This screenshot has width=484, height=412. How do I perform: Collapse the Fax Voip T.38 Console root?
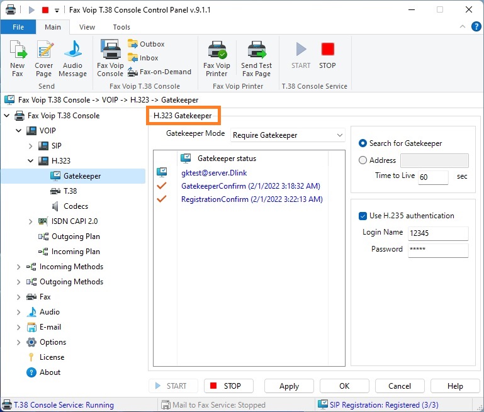pyautogui.click(x=7, y=116)
